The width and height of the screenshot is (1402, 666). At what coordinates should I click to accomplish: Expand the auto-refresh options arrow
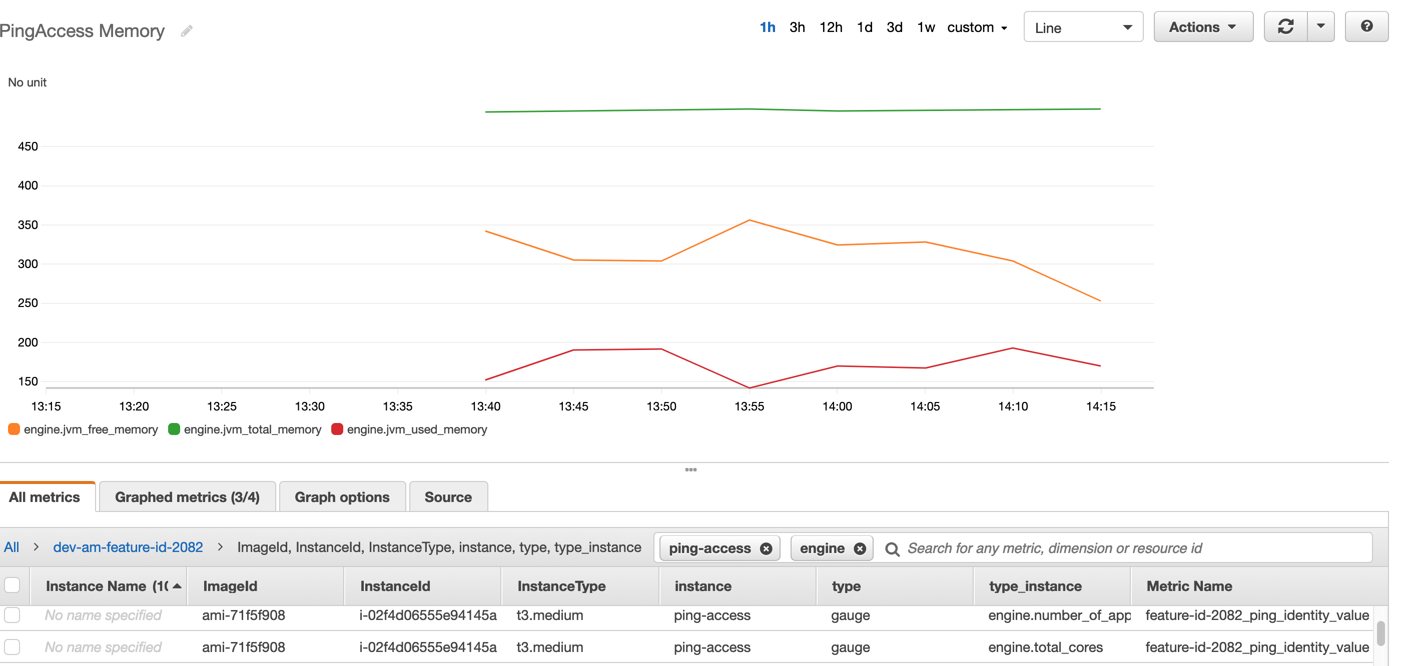point(1321,26)
